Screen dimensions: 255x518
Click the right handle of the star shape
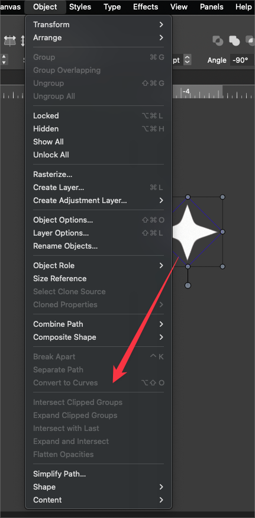pos(222,232)
